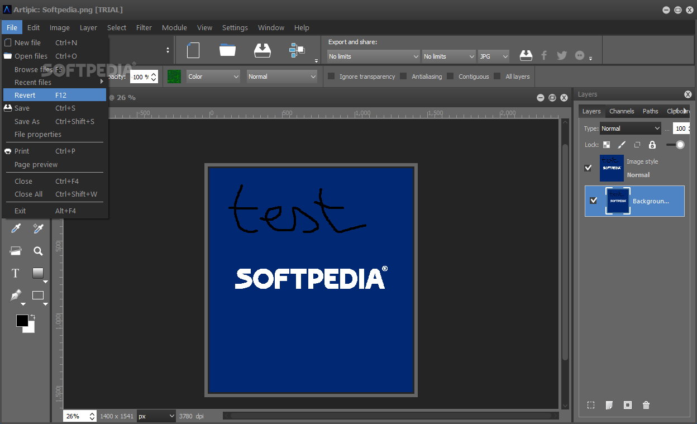Lock transparent pixels in Layers panel
The image size is (697, 424).
pyautogui.click(x=607, y=145)
